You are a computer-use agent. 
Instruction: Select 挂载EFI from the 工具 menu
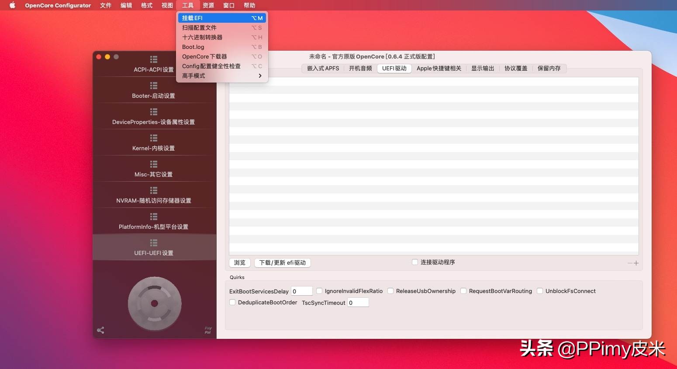click(x=193, y=18)
